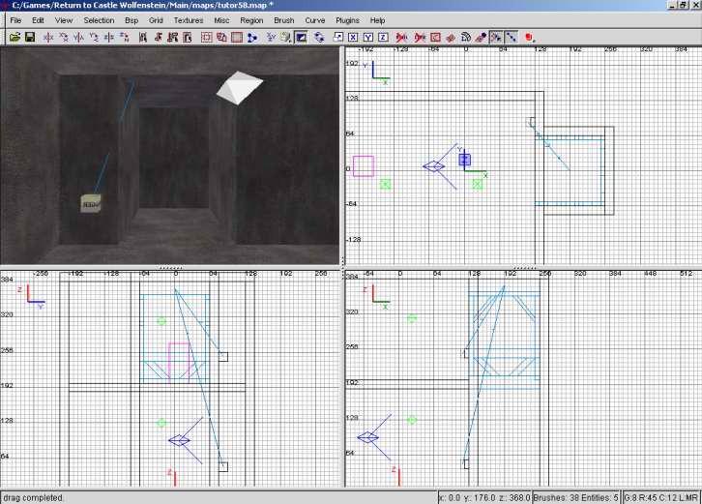Click the white light entity in camera view
The image size is (702, 504).
(x=238, y=87)
